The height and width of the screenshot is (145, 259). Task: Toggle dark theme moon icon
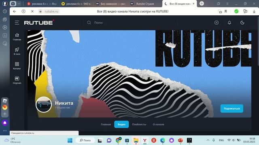coord(242,23)
